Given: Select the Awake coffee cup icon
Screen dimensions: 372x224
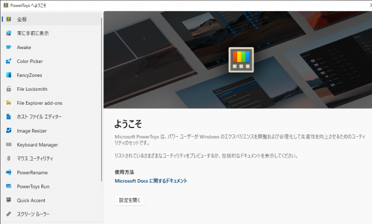Looking at the screenshot, I should click(9, 47).
